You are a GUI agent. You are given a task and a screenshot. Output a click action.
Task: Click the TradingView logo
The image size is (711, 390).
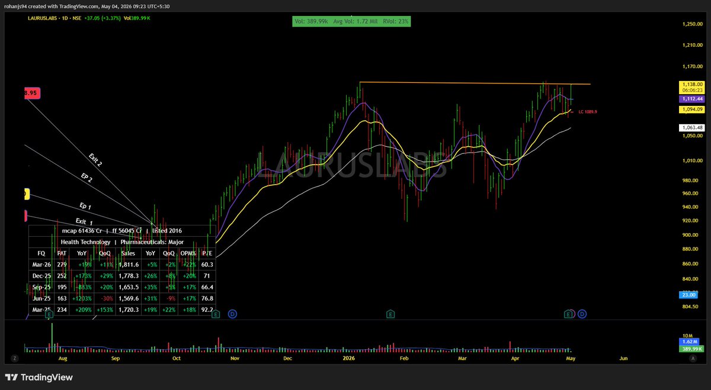click(39, 378)
